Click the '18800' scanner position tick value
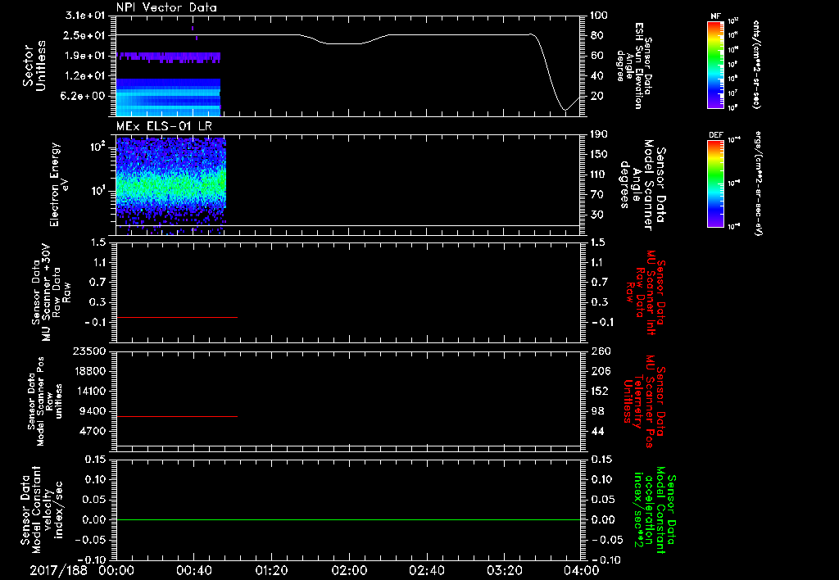Image resolution: width=839 pixels, height=580 pixels. coord(90,371)
